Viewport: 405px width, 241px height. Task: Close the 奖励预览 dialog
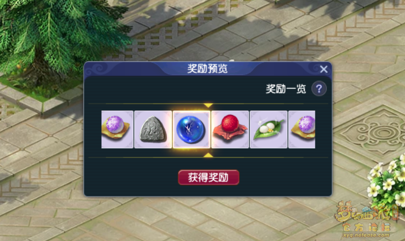(x=324, y=69)
